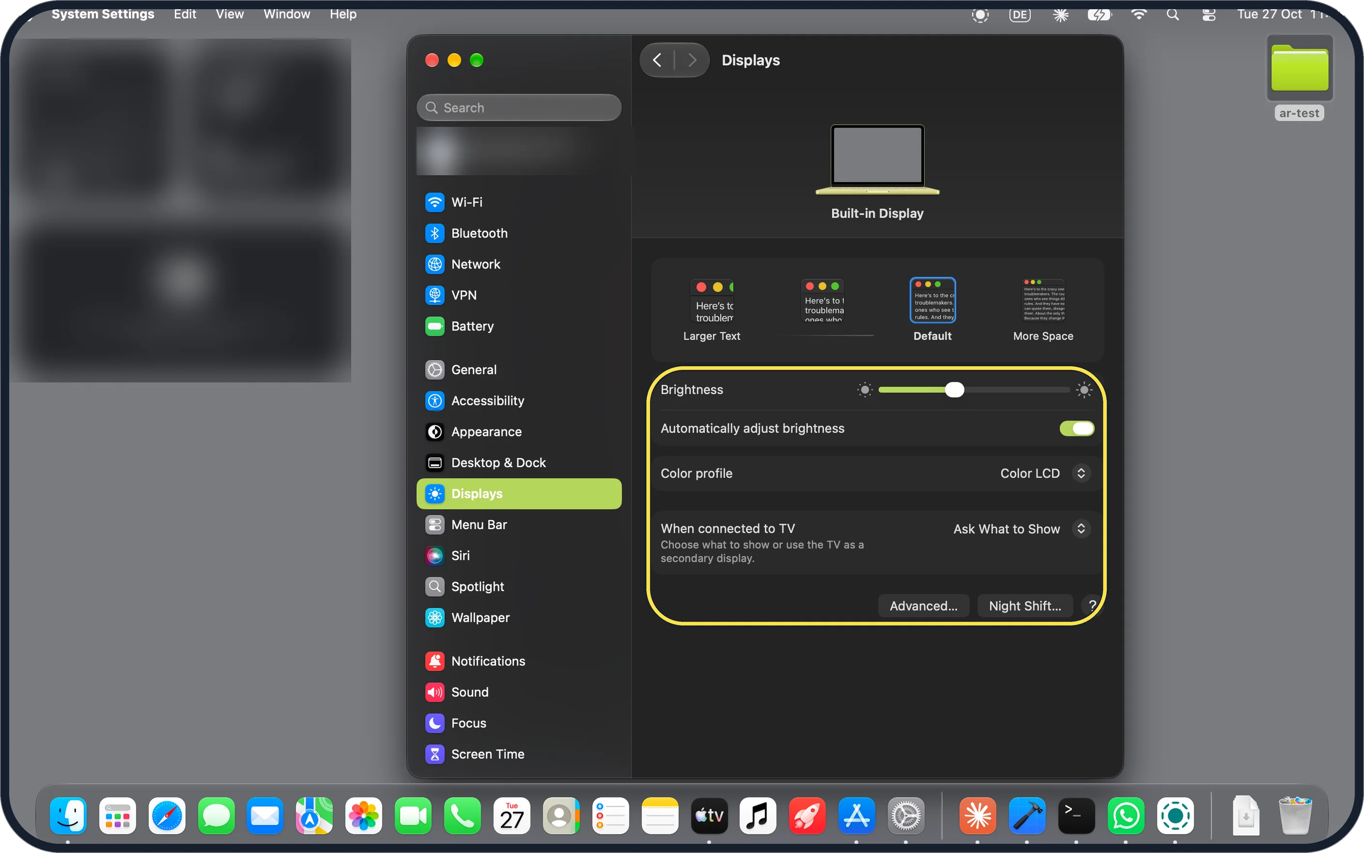Open the Edit menu
Viewport: 1364px width, 853px height.
point(185,14)
